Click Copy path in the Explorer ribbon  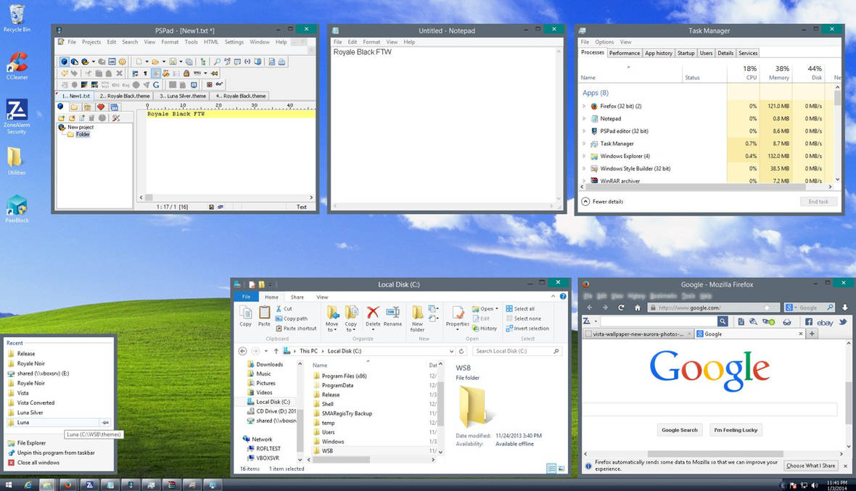click(293, 318)
